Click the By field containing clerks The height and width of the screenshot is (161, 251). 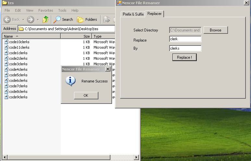pos(185,48)
